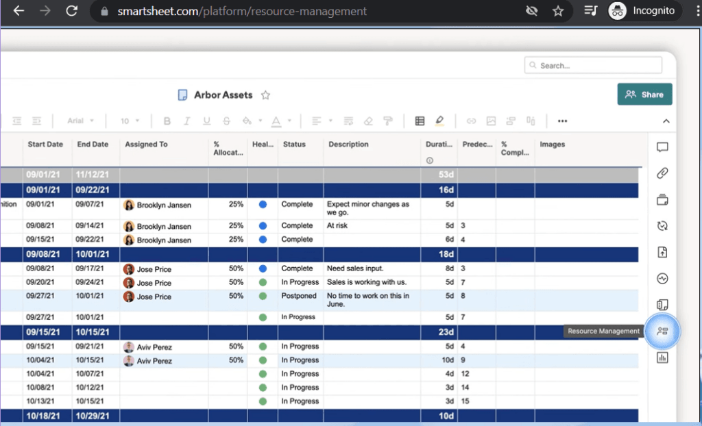Click the Share button

[x=644, y=94]
